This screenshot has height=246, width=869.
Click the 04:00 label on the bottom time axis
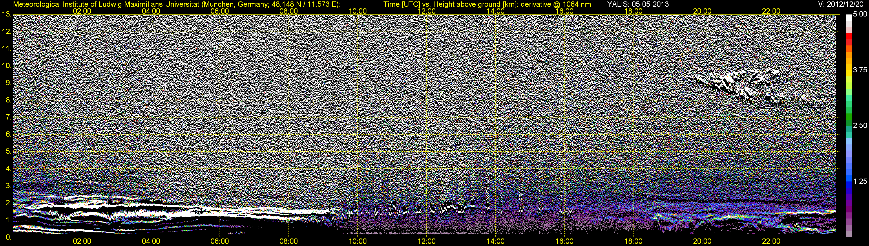click(151, 242)
